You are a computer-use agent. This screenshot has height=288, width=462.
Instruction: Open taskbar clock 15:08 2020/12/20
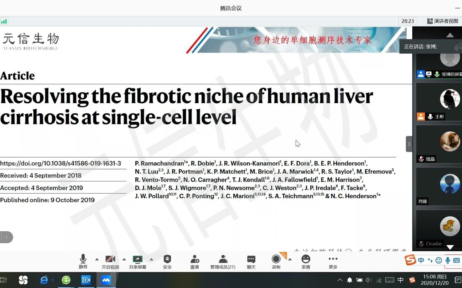[x=435, y=280]
